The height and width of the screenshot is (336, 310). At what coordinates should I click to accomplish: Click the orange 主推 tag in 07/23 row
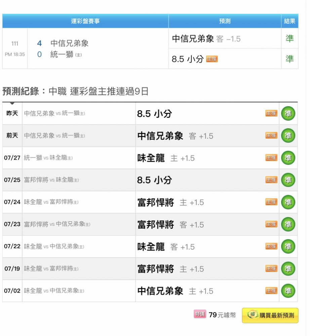tap(271, 224)
